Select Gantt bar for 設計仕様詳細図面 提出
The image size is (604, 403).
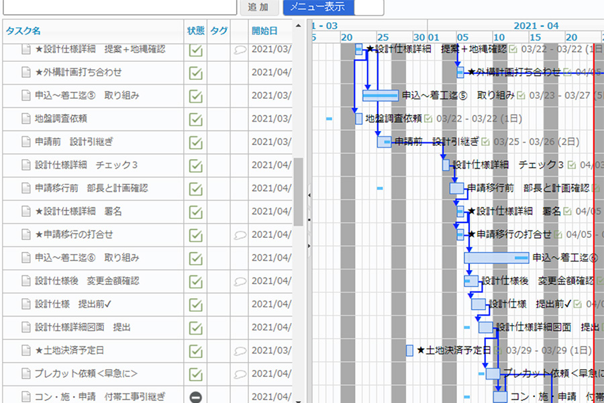pyautogui.click(x=486, y=327)
